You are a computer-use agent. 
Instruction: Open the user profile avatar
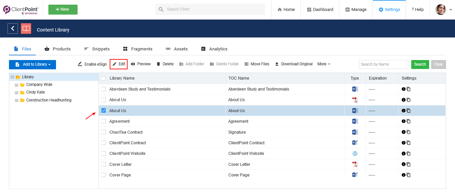pyautogui.click(x=440, y=10)
